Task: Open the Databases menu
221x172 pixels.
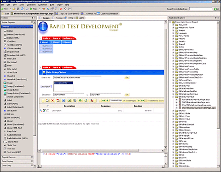Action: point(31,5)
